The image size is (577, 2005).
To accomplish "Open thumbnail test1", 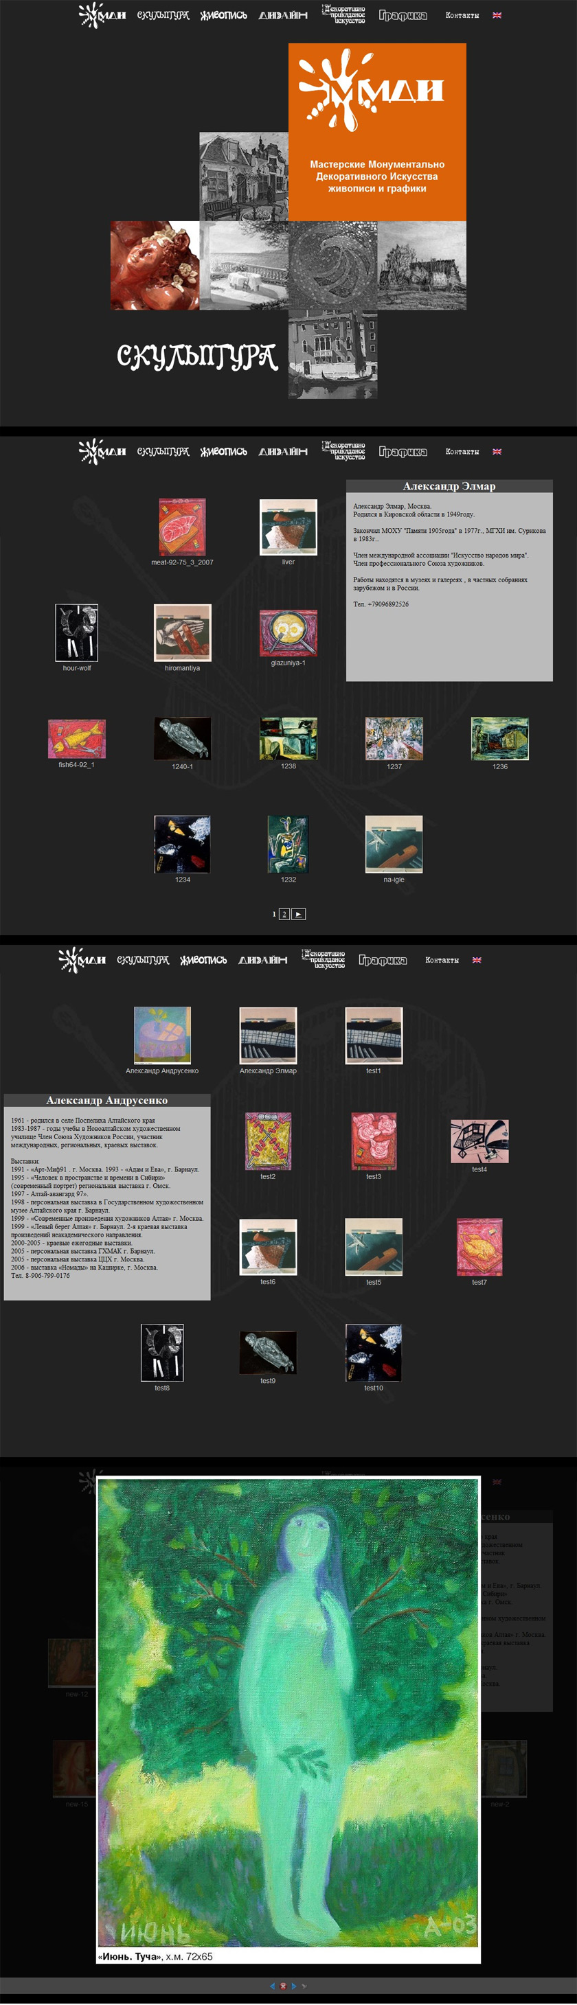I will 374,1035.
